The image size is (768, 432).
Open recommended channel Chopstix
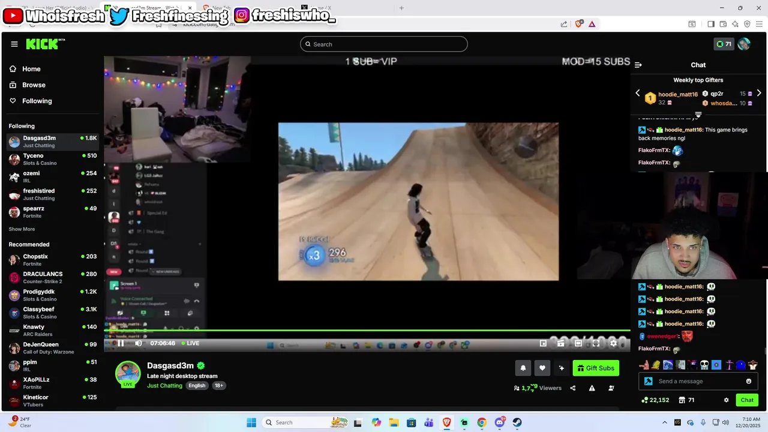[53, 260]
